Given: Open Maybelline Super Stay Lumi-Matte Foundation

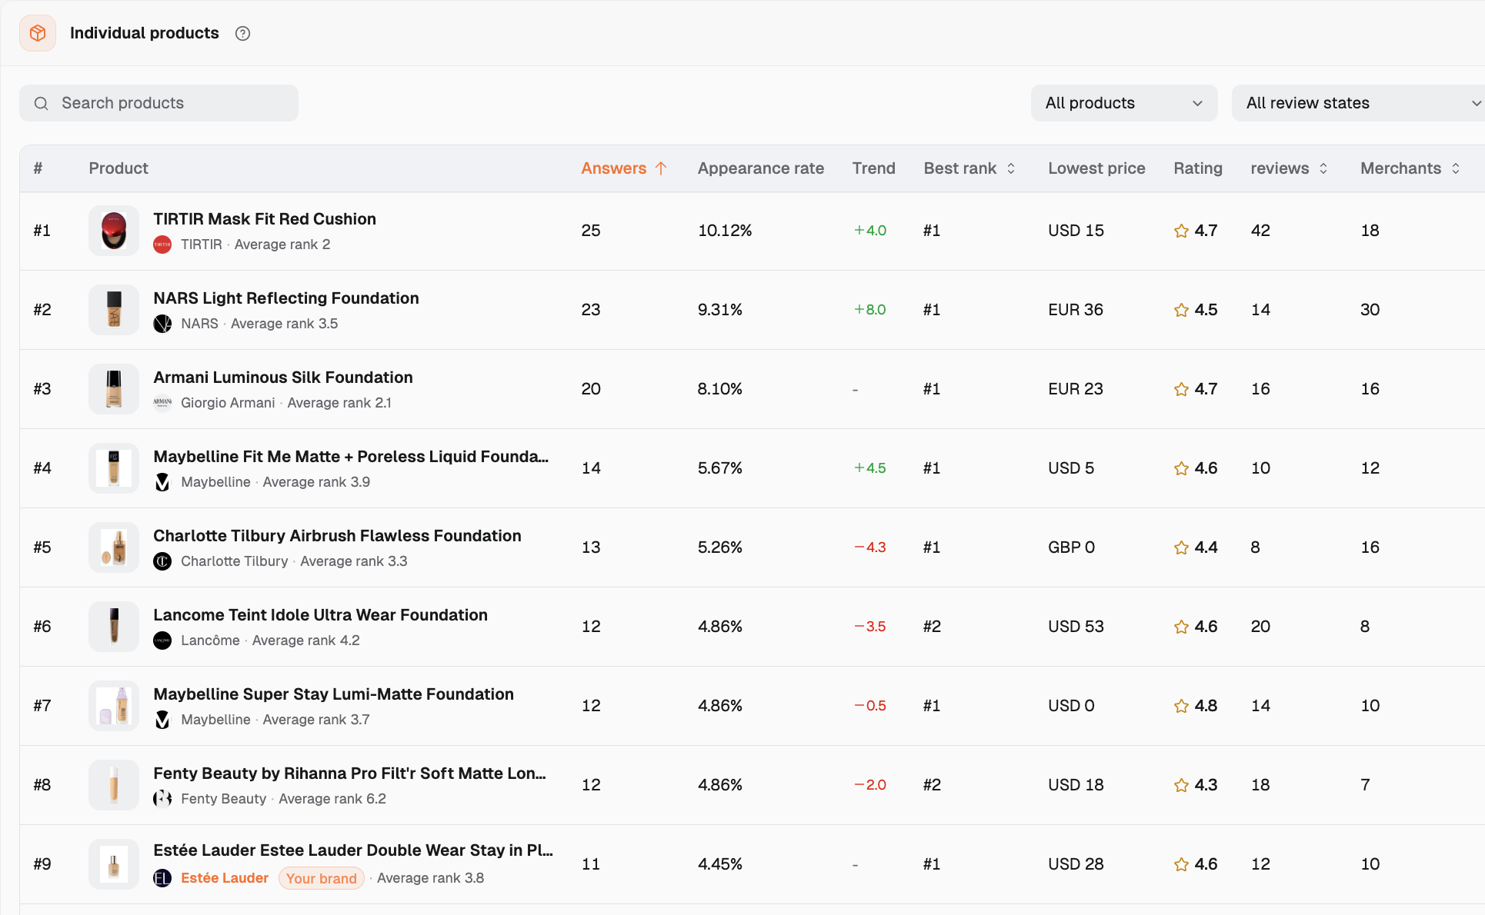Looking at the screenshot, I should [x=333, y=694].
